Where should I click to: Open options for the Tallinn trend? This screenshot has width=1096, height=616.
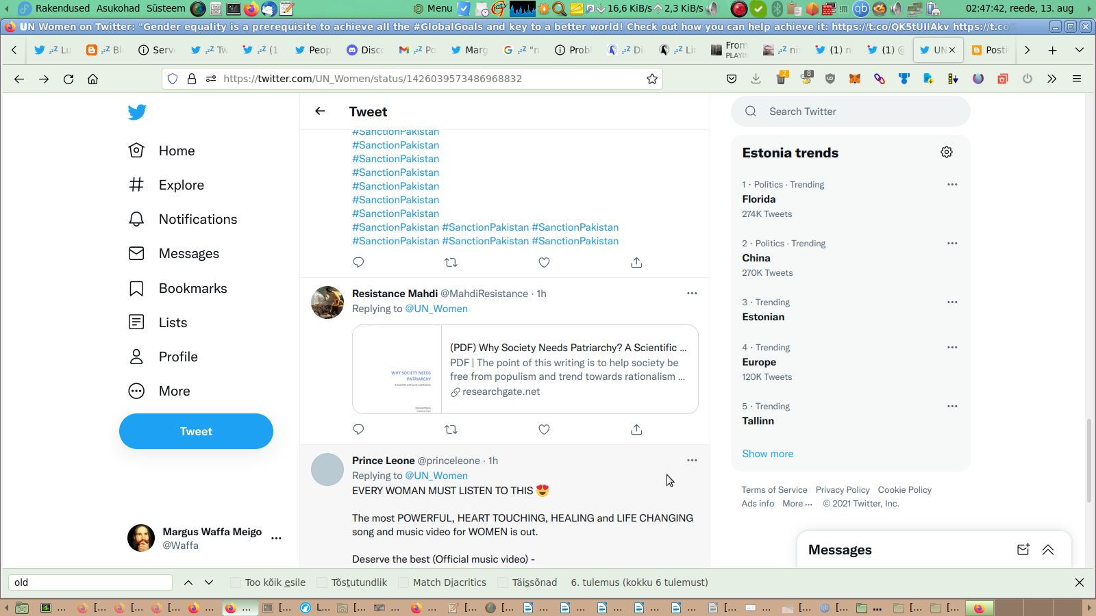point(952,406)
